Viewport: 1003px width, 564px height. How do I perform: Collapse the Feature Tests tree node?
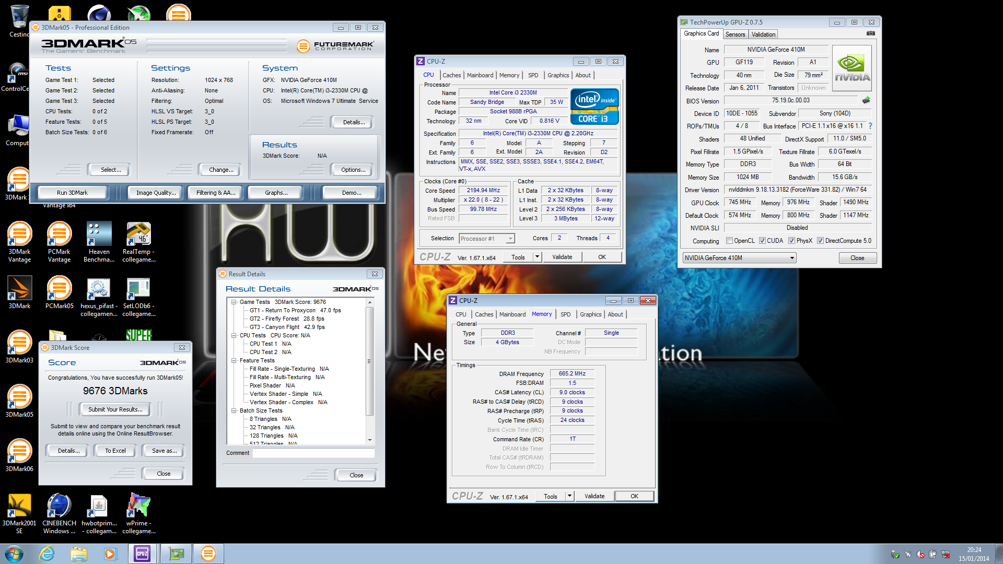234,361
